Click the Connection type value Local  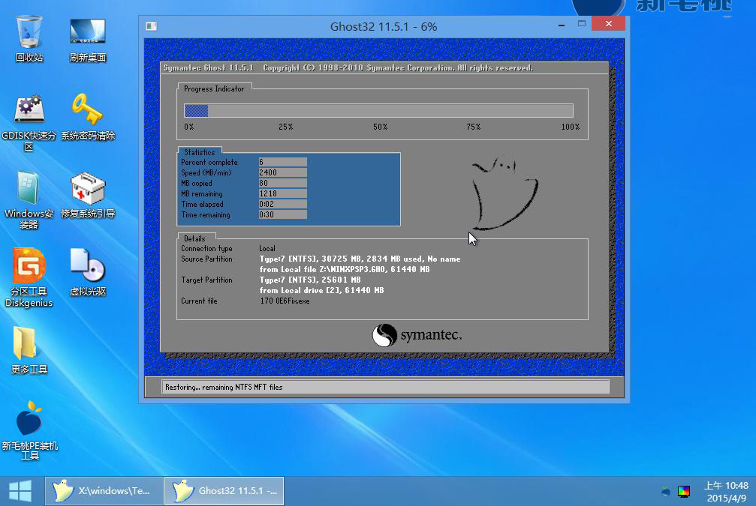point(267,248)
